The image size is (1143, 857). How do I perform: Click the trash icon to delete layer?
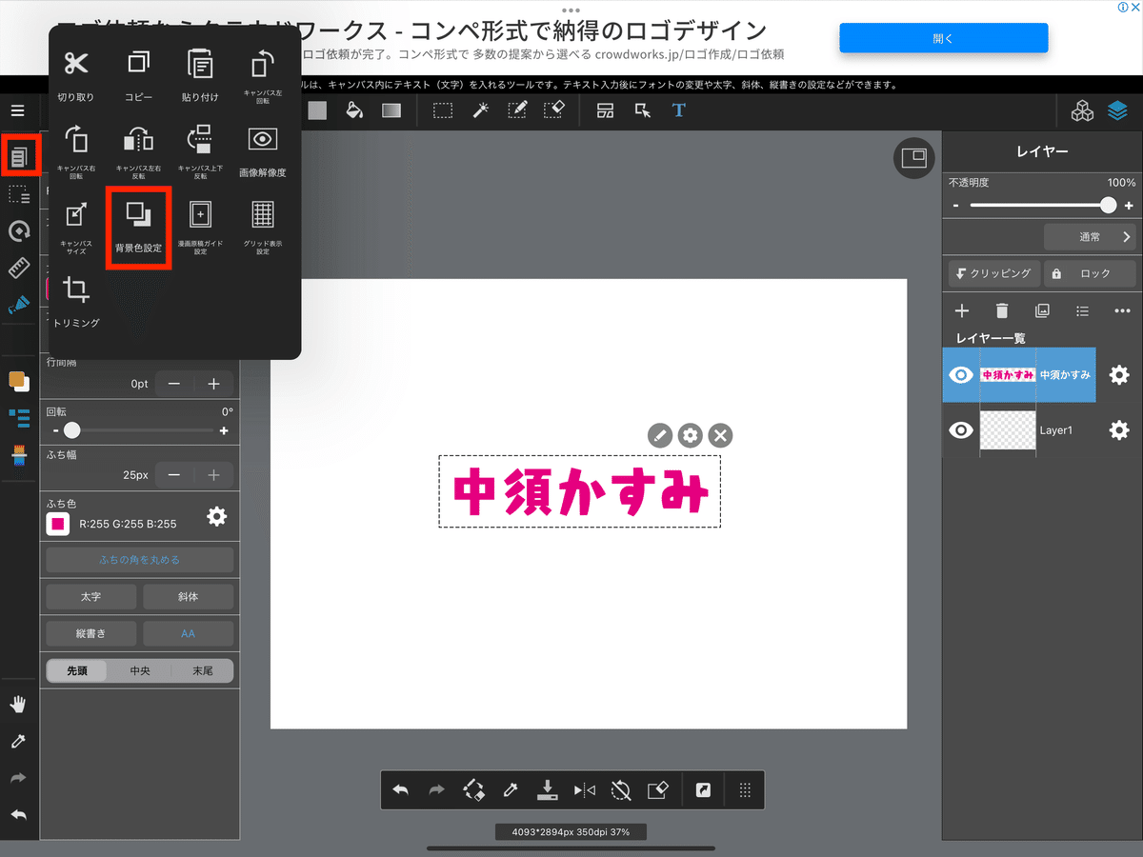1002,311
